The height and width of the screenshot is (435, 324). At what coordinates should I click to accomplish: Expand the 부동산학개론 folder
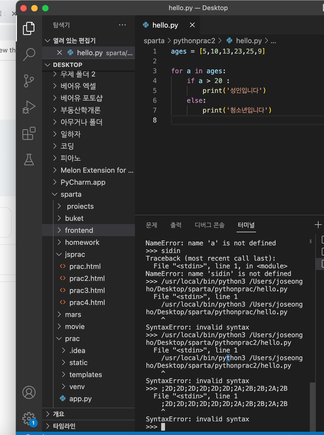[x=89, y=110]
